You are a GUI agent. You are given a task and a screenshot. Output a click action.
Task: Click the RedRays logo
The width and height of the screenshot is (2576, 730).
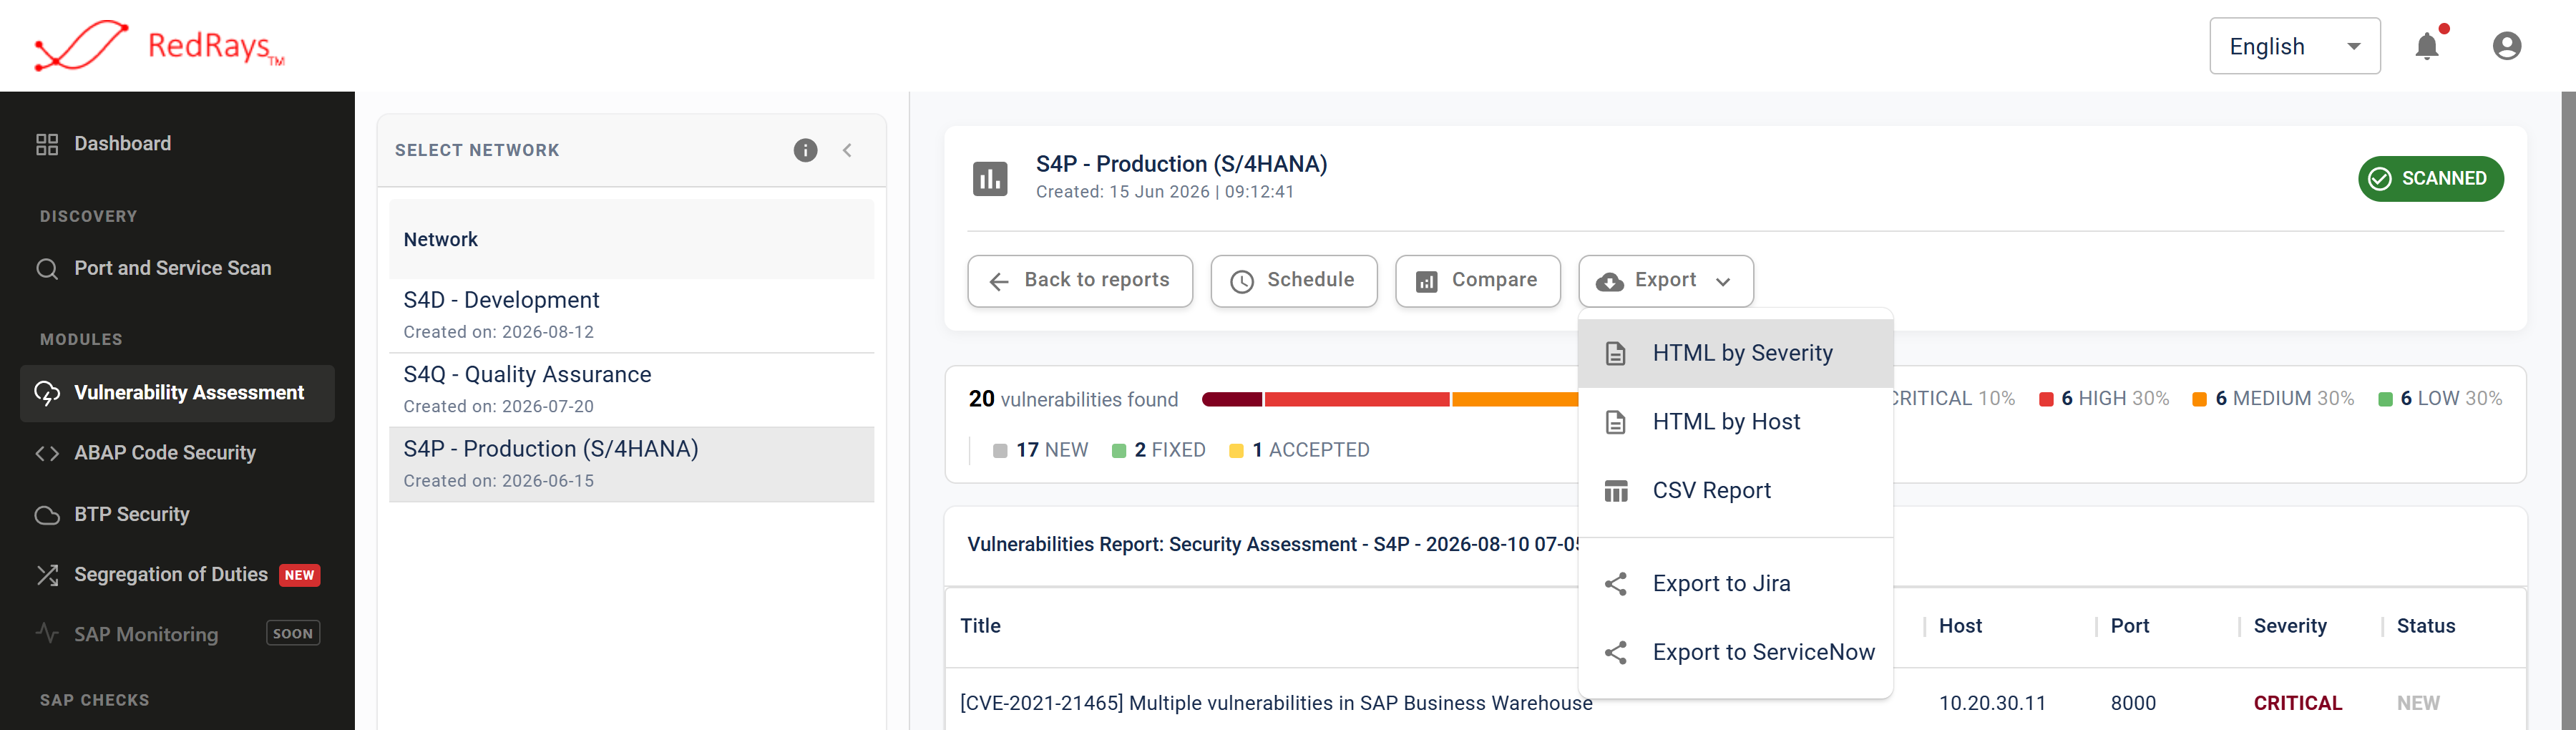pos(159,46)
